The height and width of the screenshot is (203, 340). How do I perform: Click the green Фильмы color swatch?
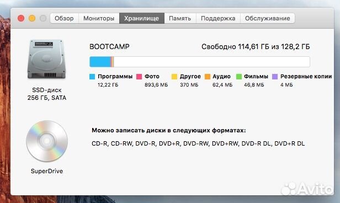[239, 77]
